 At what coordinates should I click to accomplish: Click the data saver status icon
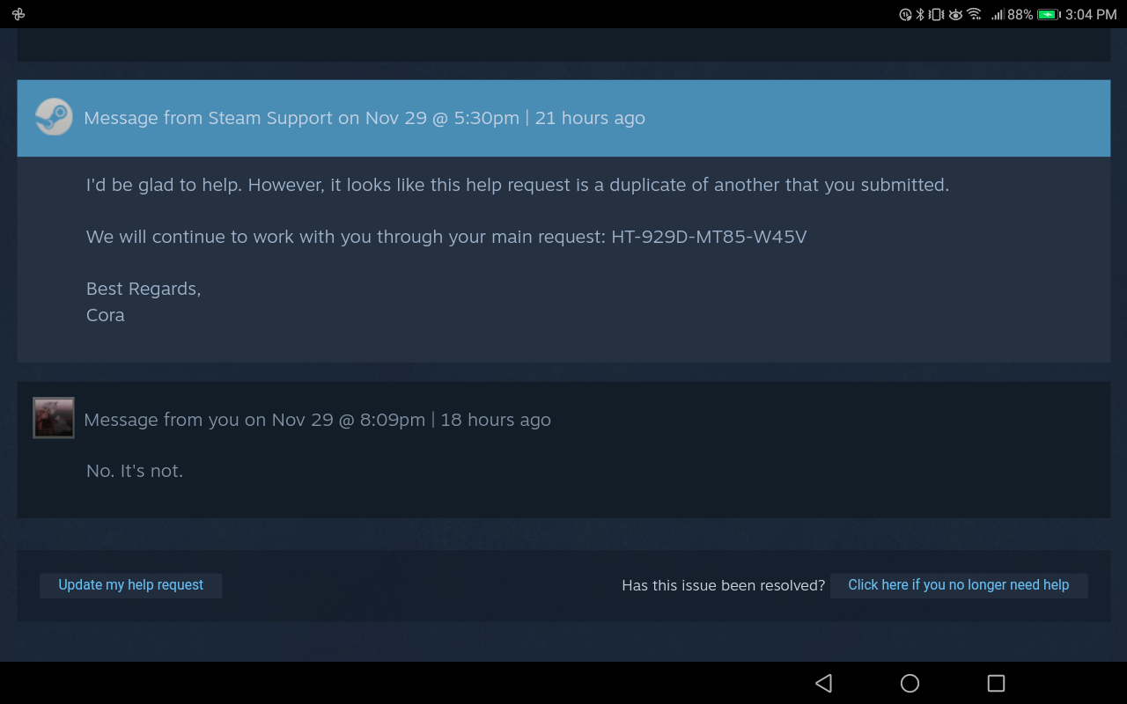tap(905, 14)
